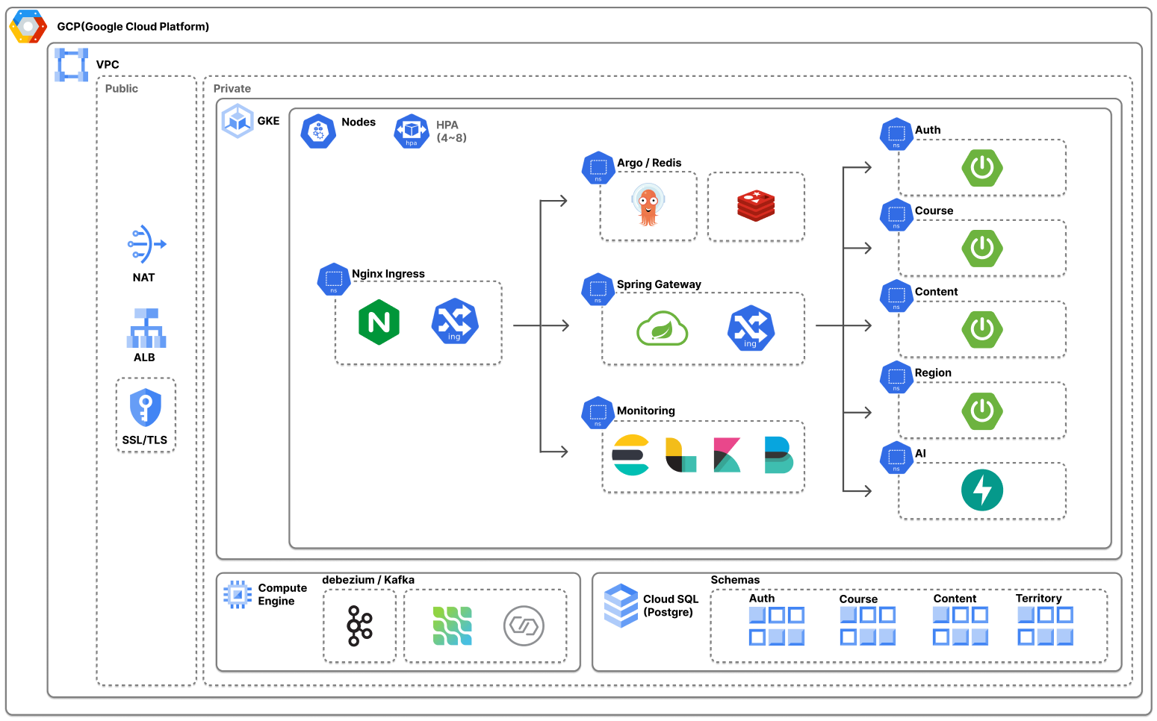Click the green wavy Debezium logo
Image resolution: width=1157 pixels, height=721 pixels.
453,625
